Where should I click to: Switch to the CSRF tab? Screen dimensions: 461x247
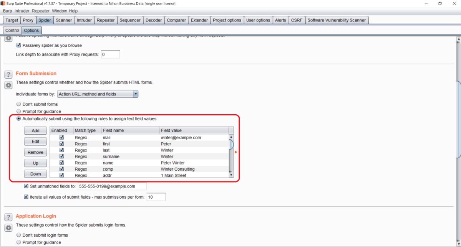click(297, 20)
